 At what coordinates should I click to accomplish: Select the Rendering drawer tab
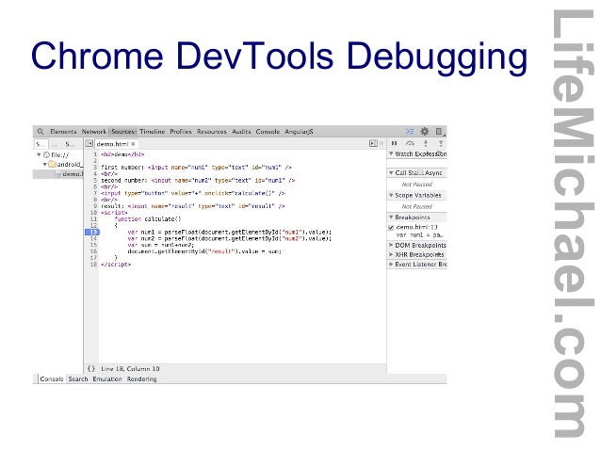click(x=142, y=379)
